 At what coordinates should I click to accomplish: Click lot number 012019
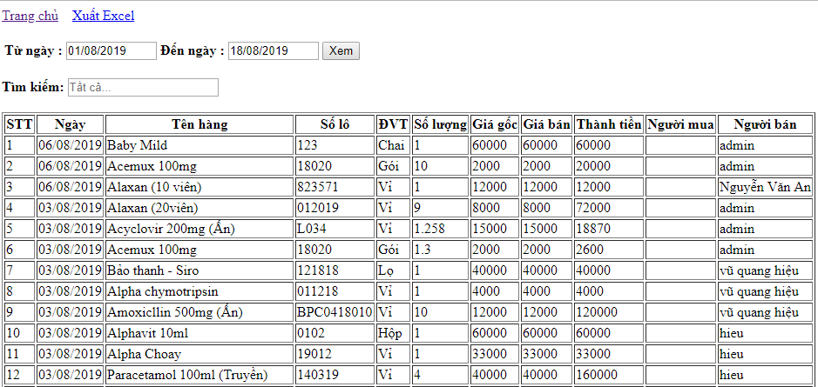(x=335, y=208)
